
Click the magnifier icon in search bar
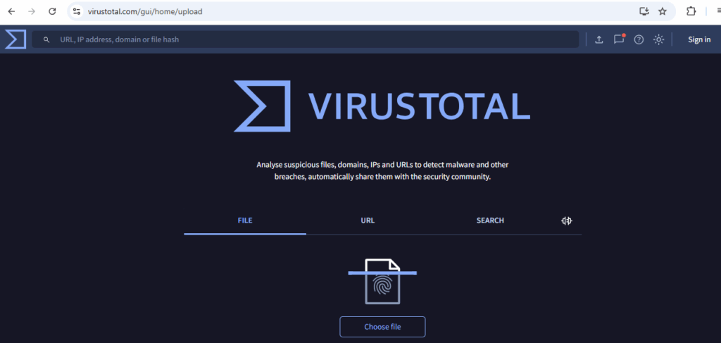pyautogui.click(x=46, y=40)
